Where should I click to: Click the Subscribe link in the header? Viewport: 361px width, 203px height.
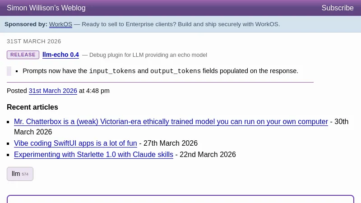click(x=337, y=8)
